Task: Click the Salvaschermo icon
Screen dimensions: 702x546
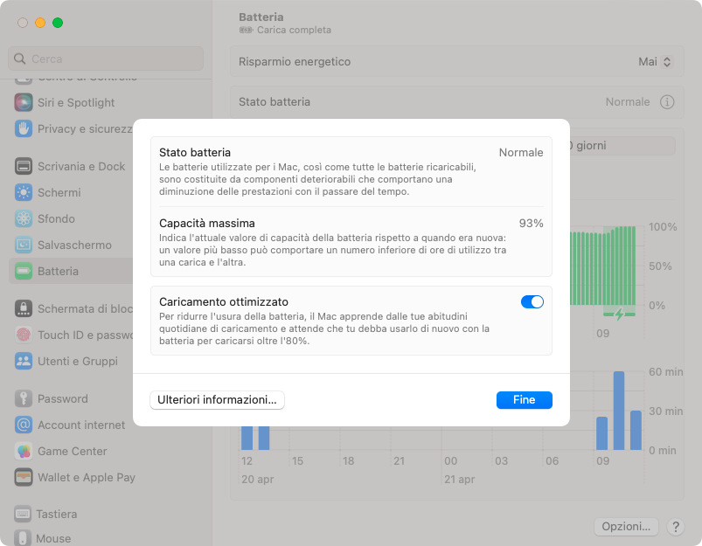Action: pos(24,245)
